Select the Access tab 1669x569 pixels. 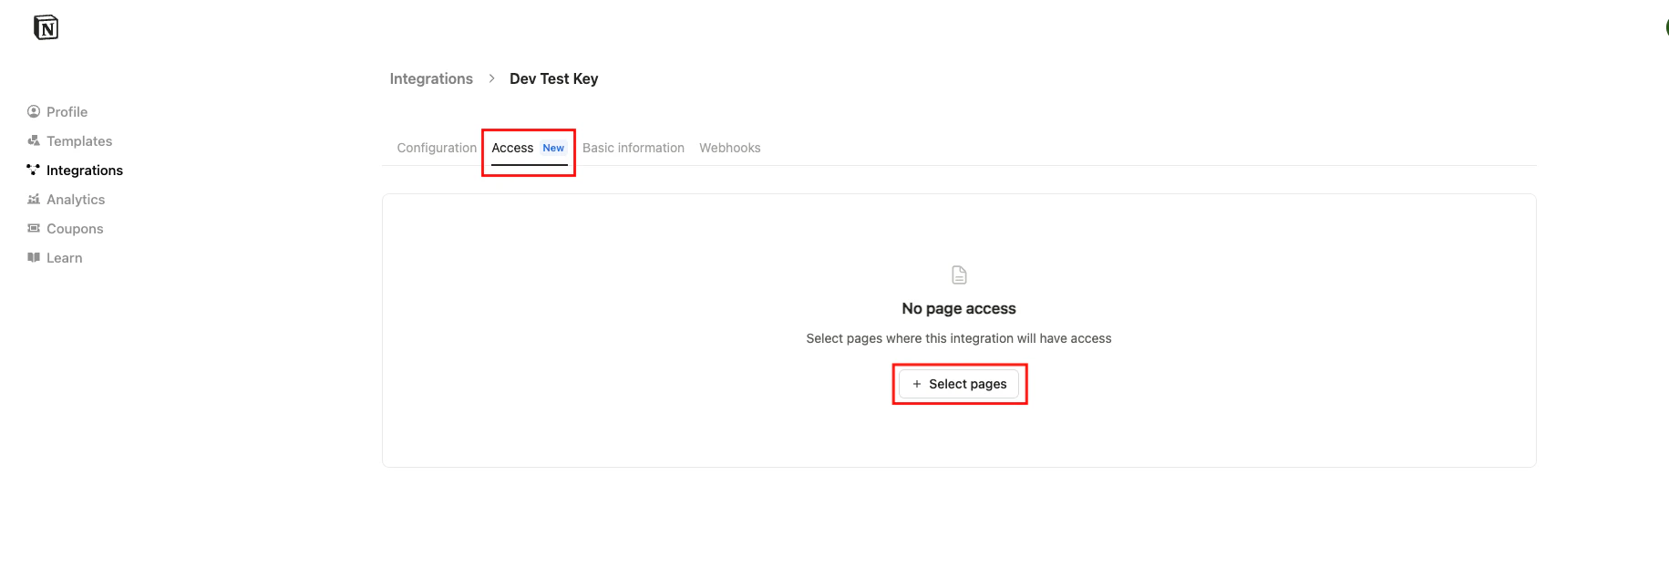coord(513,147)
